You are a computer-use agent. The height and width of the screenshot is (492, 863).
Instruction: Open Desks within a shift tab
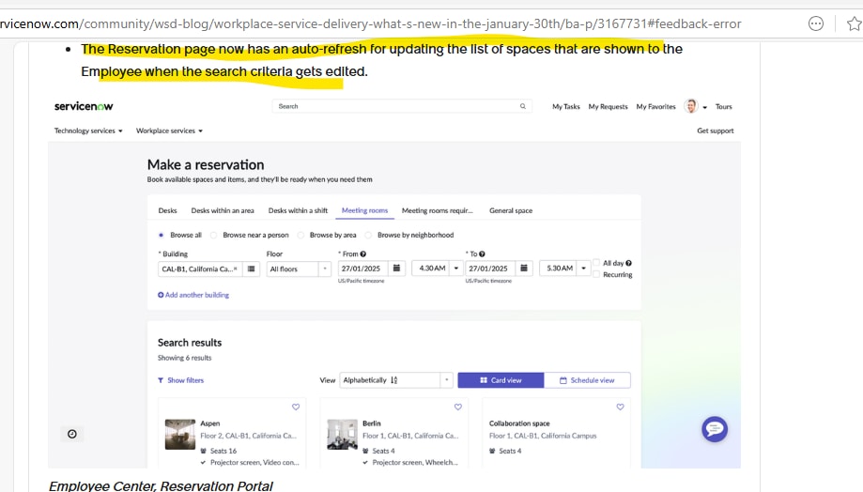point(298,210)
